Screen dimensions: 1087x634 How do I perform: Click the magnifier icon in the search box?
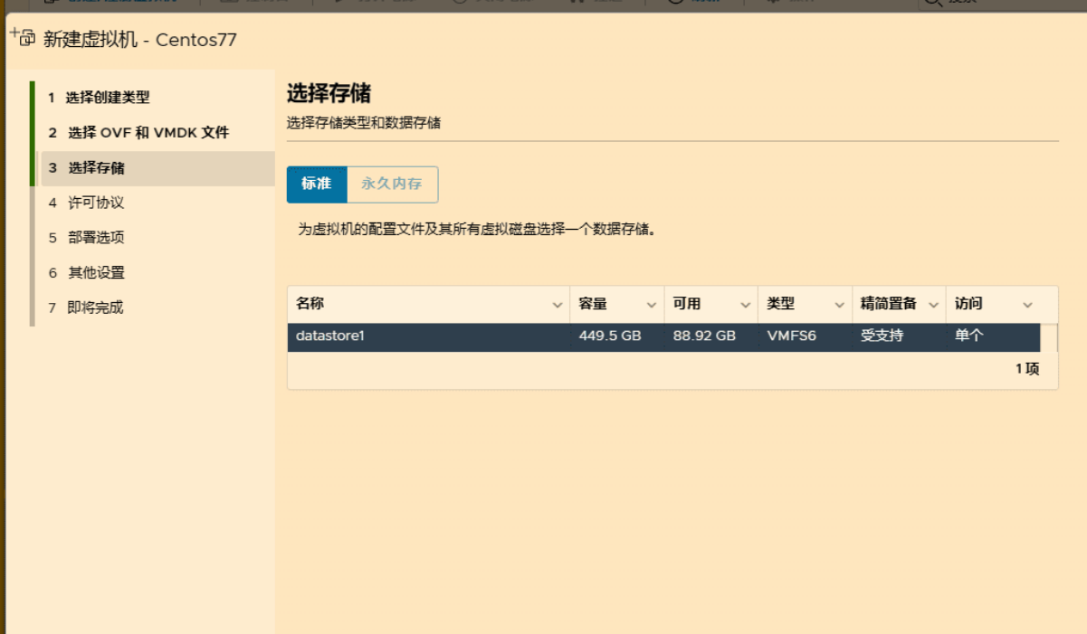click(x=932, y=3)
